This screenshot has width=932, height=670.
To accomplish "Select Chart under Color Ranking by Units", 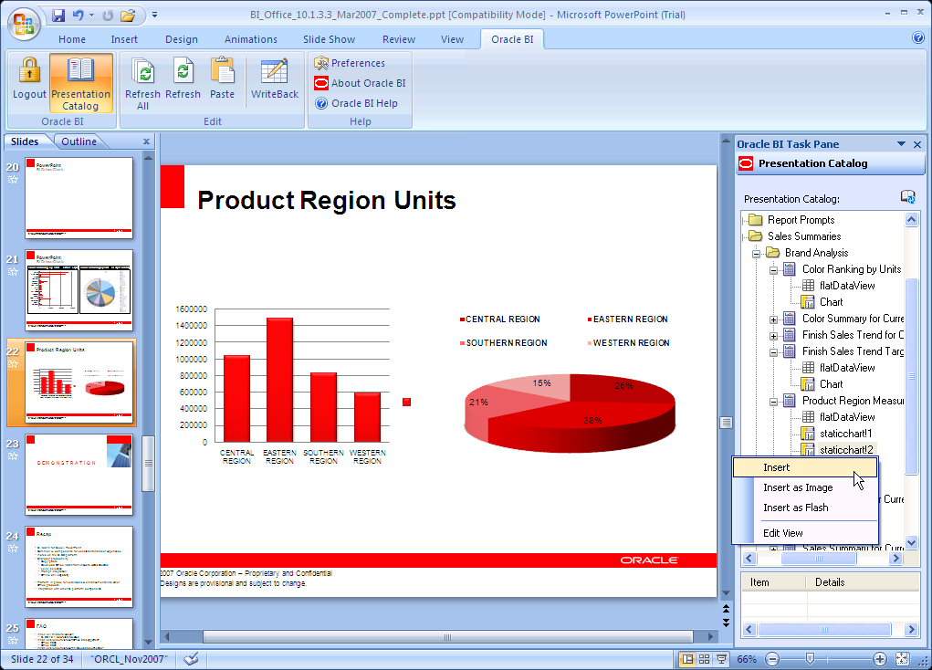I will pos(831,302).
